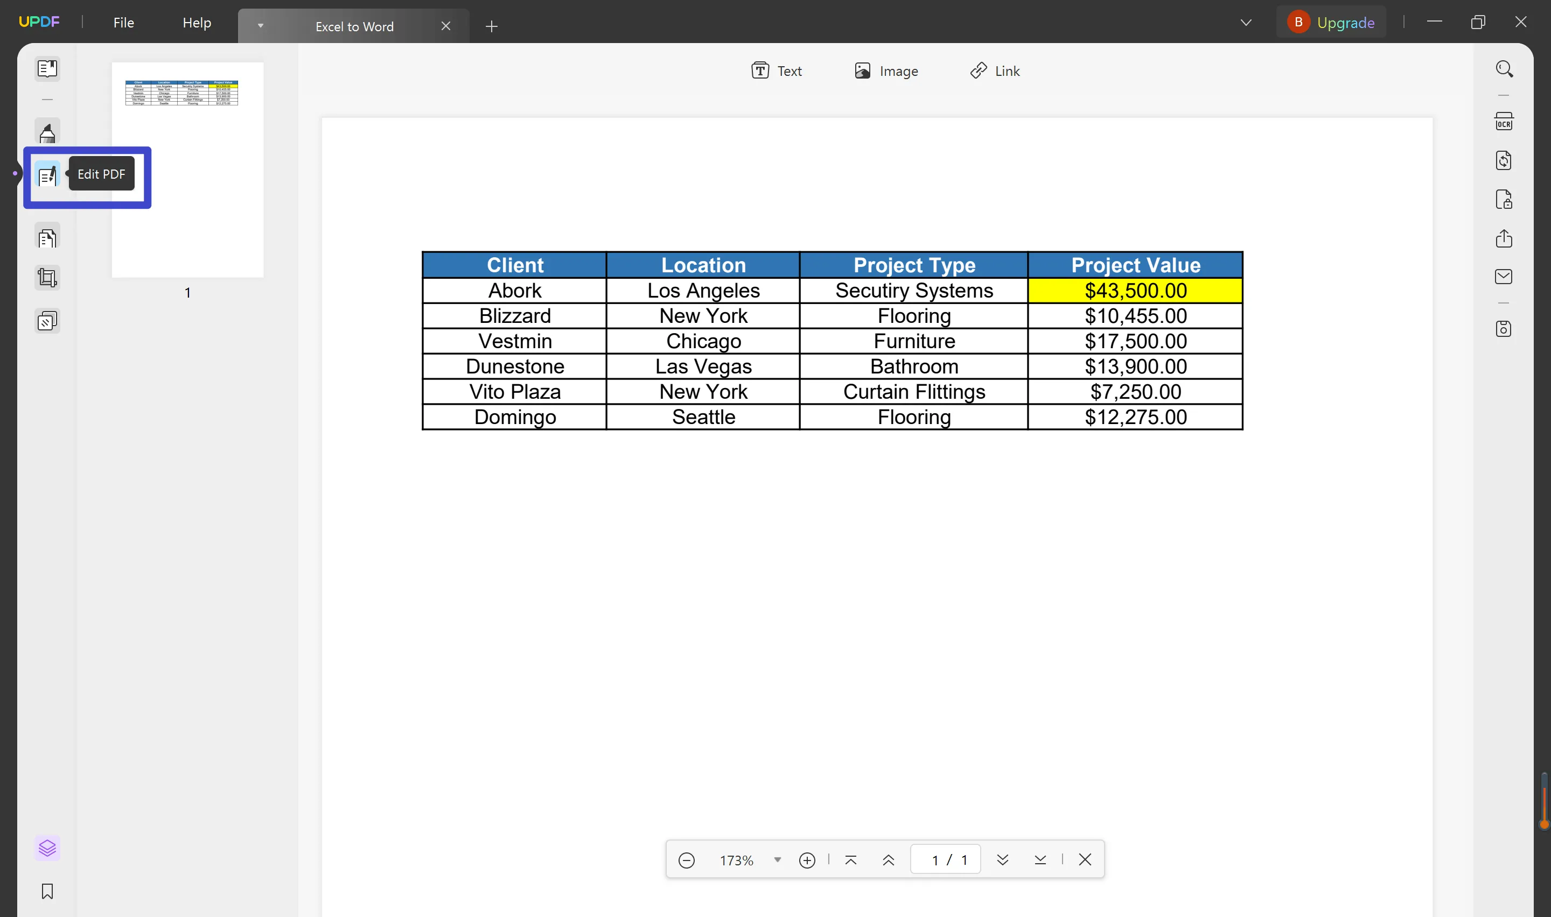
Task: Open the Help menu
Action: 195,22
